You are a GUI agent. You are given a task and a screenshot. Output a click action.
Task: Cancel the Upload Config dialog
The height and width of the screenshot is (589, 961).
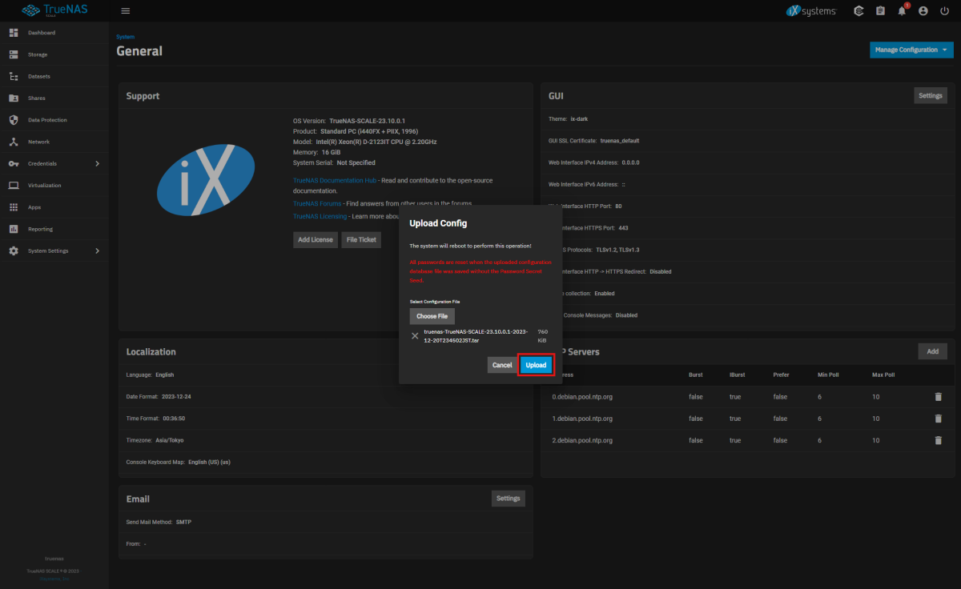(x=502, y=365)
